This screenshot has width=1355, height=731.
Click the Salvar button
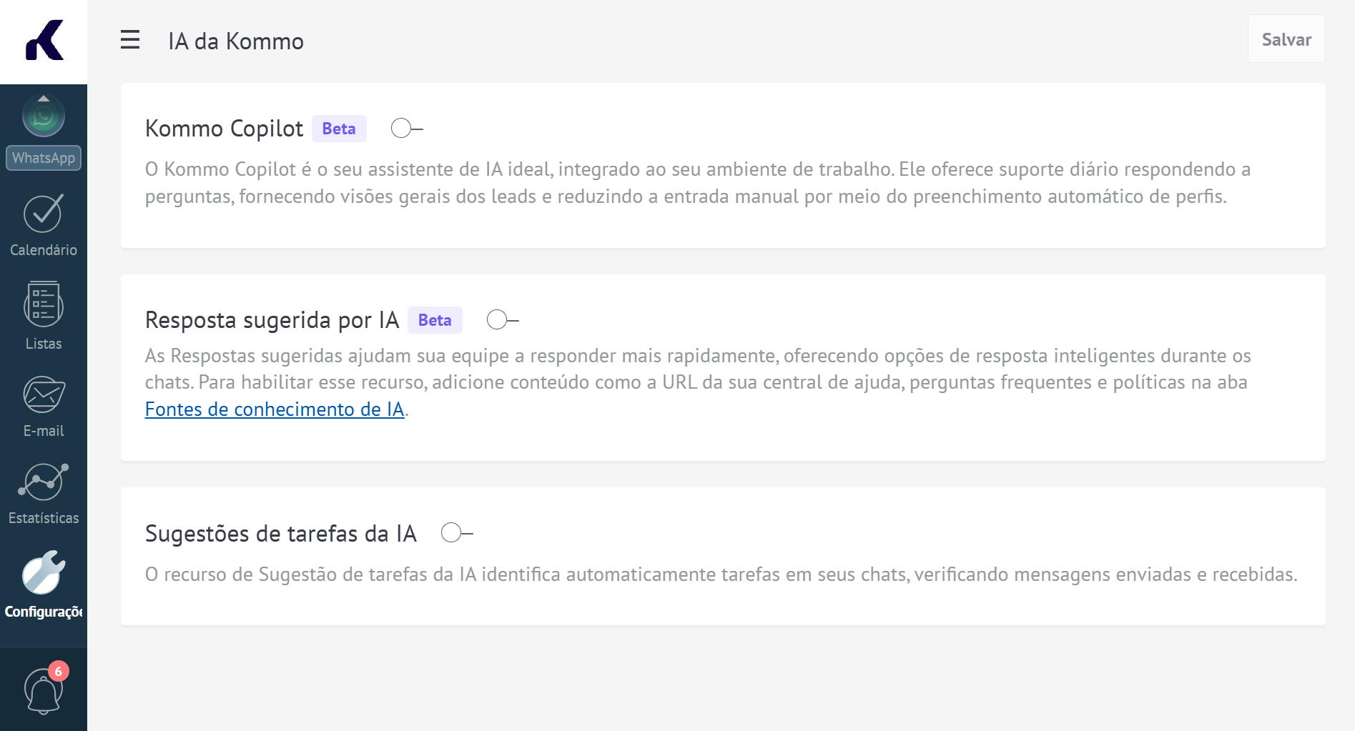(x=1286, y=39)
